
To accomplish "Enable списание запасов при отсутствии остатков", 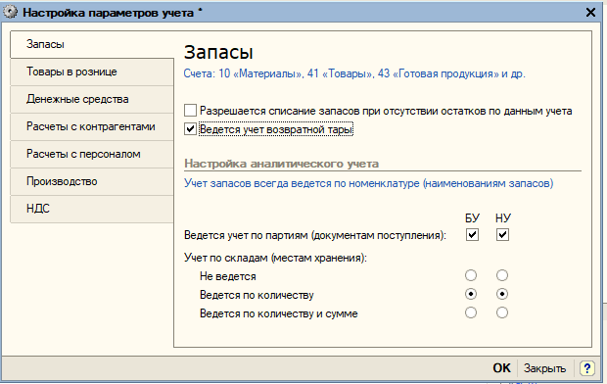I will click(190, 111).
